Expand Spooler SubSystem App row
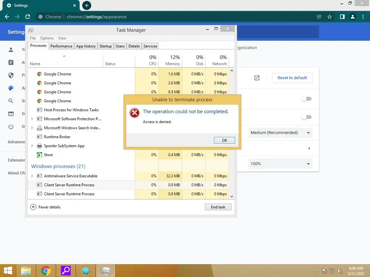 coord(32,146)
